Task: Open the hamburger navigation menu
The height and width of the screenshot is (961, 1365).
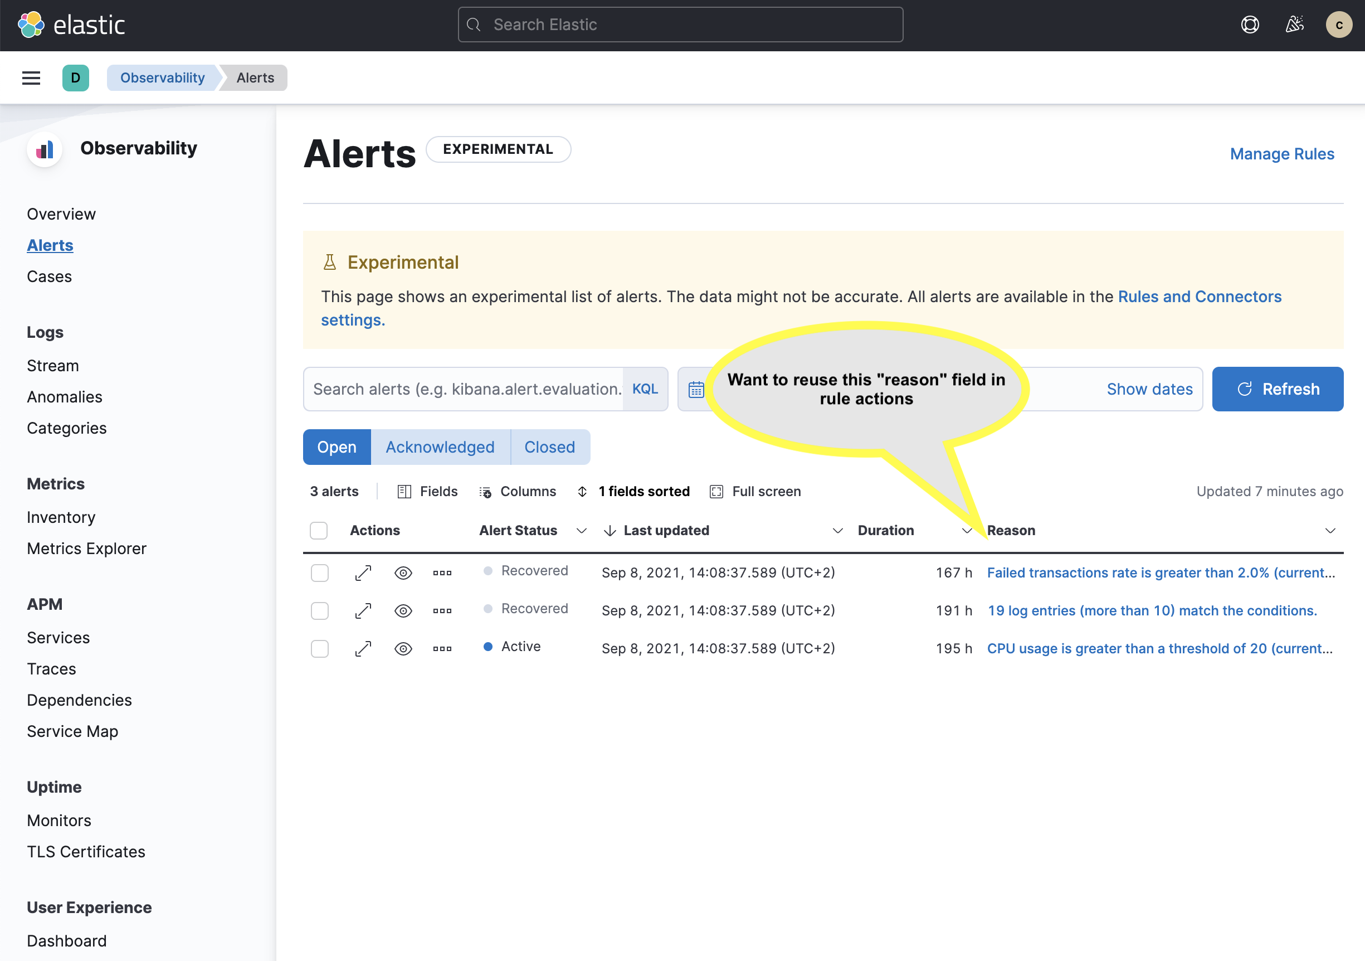Action: tap(31, 77)
